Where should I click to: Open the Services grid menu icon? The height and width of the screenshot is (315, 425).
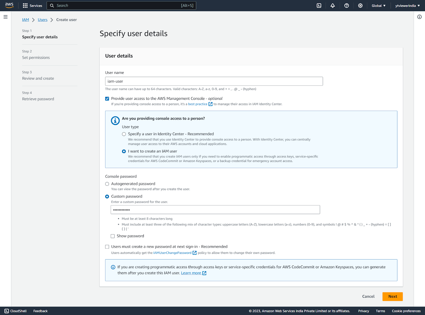coord(25,6)
